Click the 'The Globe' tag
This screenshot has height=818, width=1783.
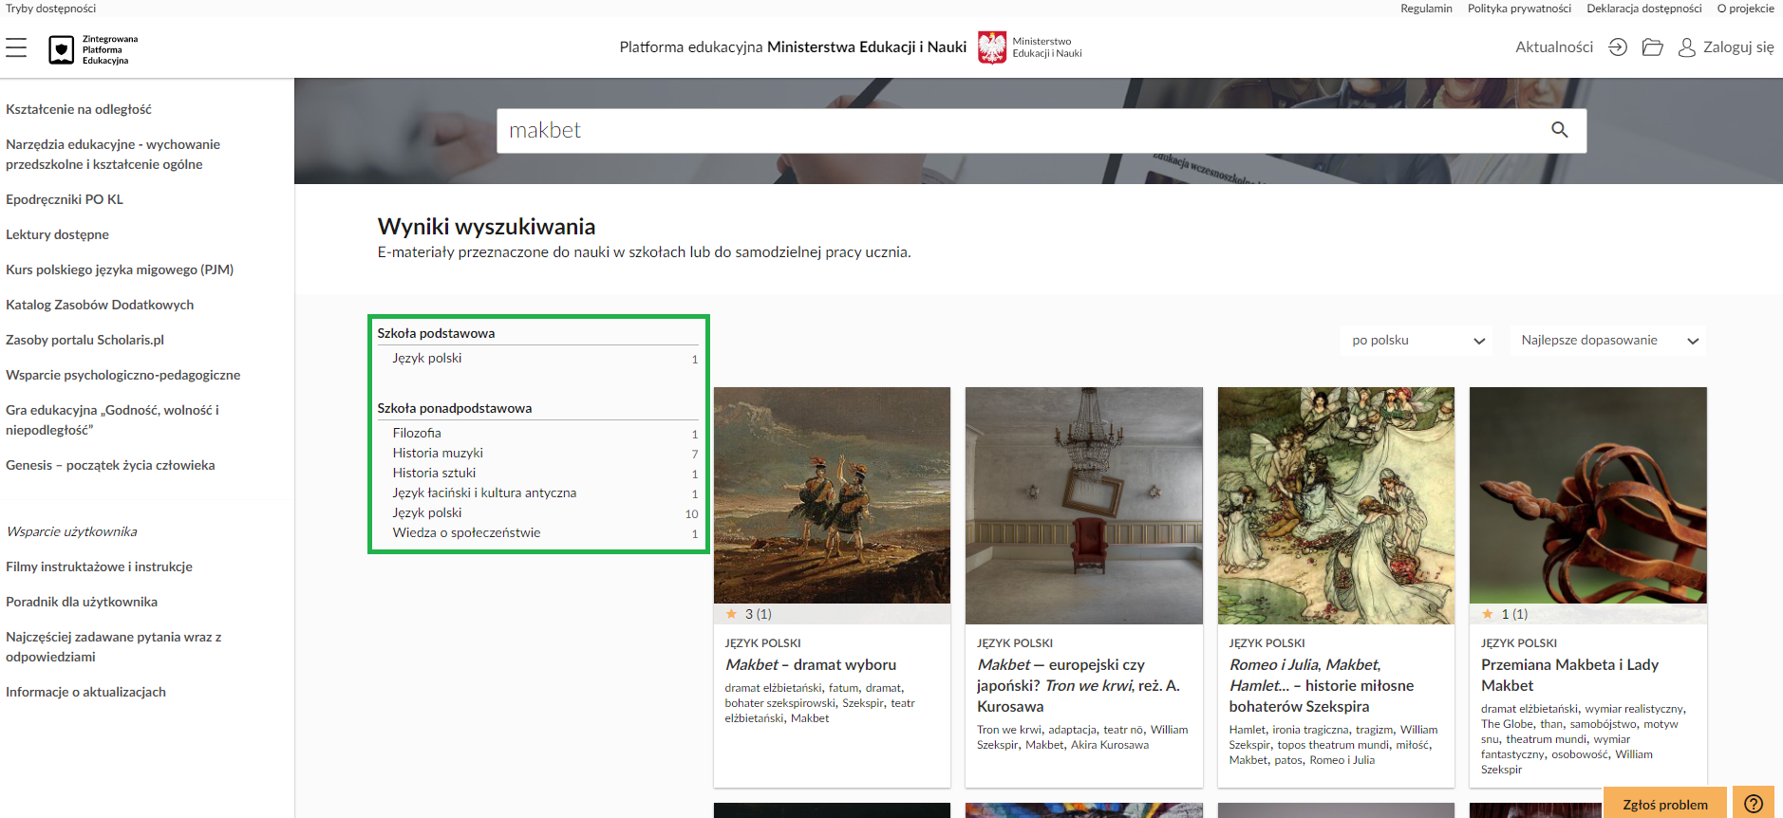pyautogui.click(x=1507, y=724)
